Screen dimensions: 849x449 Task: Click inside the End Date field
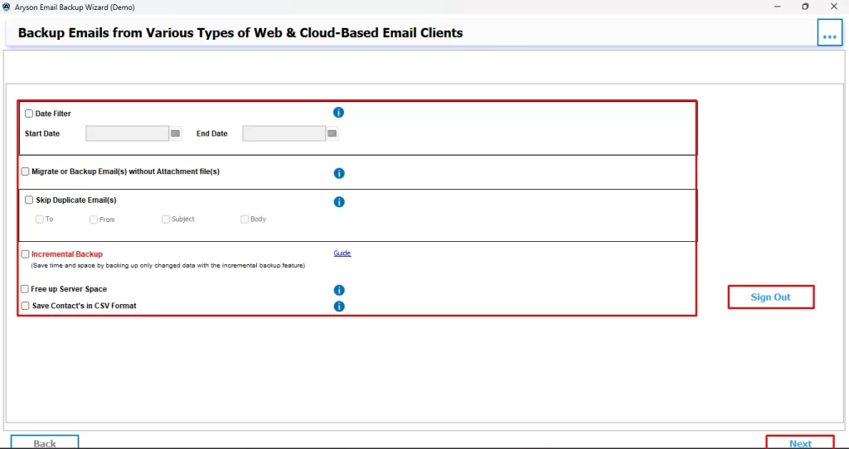click(x=284, y=133)
